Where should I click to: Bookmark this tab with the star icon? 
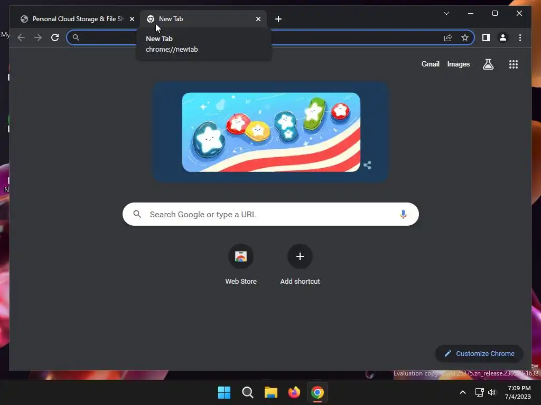click(x=465, y=37)
